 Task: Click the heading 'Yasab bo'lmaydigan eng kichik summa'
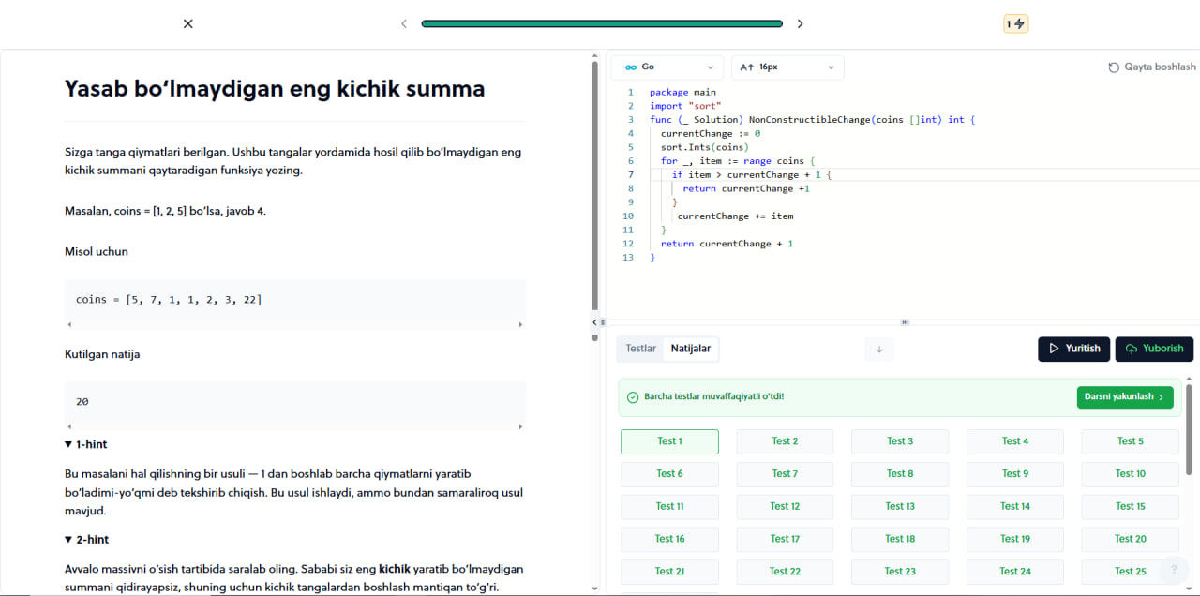tap(275, 89)
